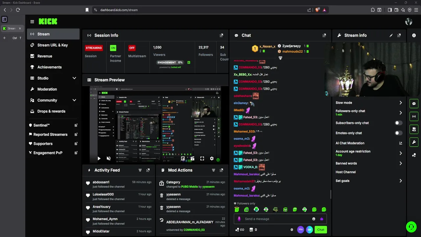Toggle Partner Income ON badge
Image resolution: width=421 pixels, height=237 pixels.
(113, 48)
